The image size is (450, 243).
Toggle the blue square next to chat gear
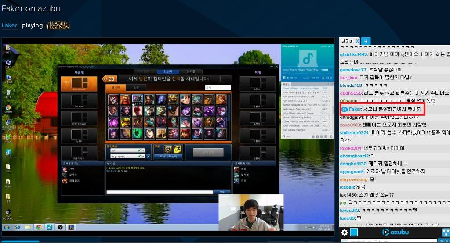tap(354, 232)
